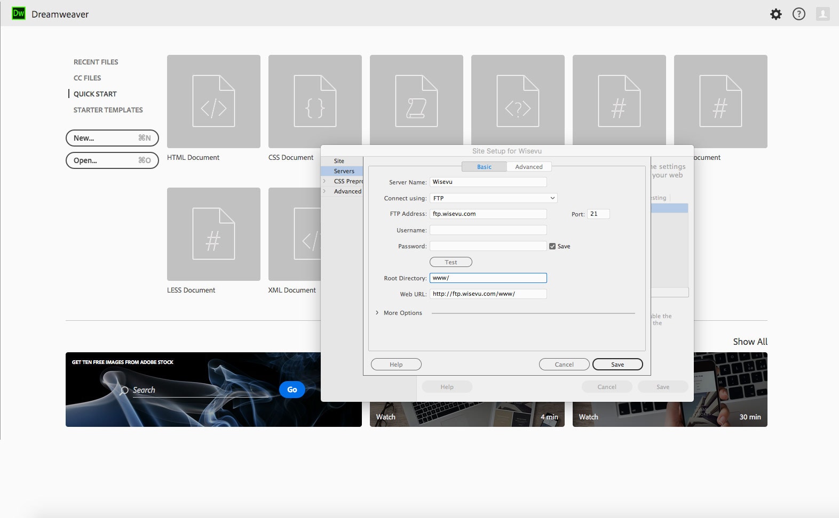Click the New... button
839x518 pixels.
coord(112,138)
